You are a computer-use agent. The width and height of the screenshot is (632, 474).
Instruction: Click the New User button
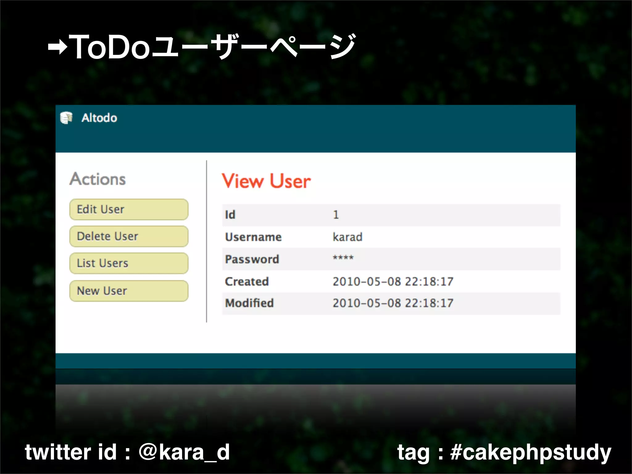129,291
